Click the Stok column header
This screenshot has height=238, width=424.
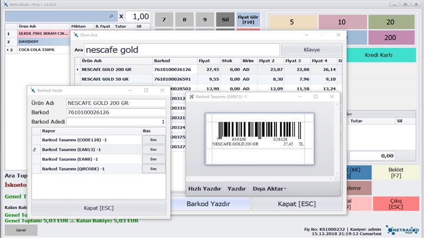pos(231,61)
